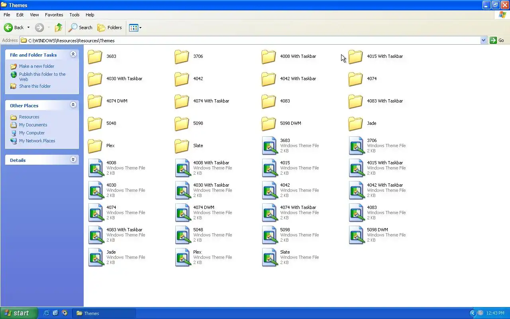Open the Tools menu

[75, 15]
